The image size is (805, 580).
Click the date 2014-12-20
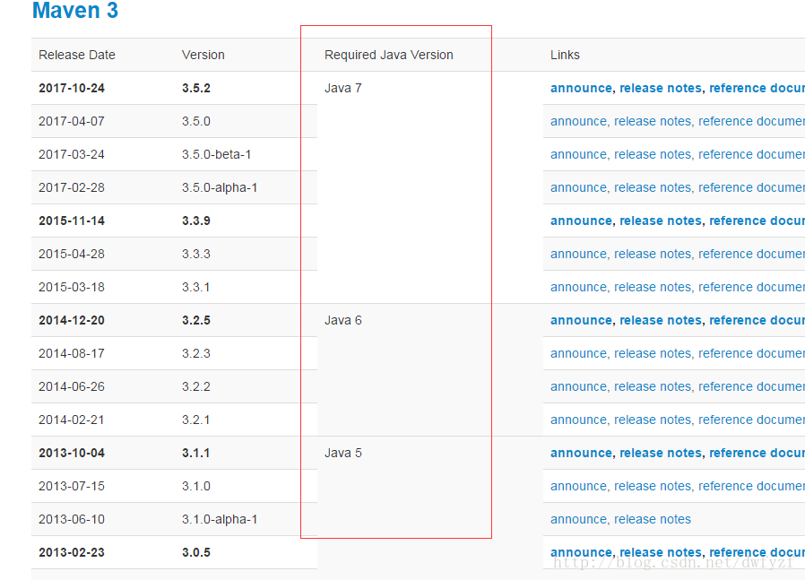[x=72, y=320]
